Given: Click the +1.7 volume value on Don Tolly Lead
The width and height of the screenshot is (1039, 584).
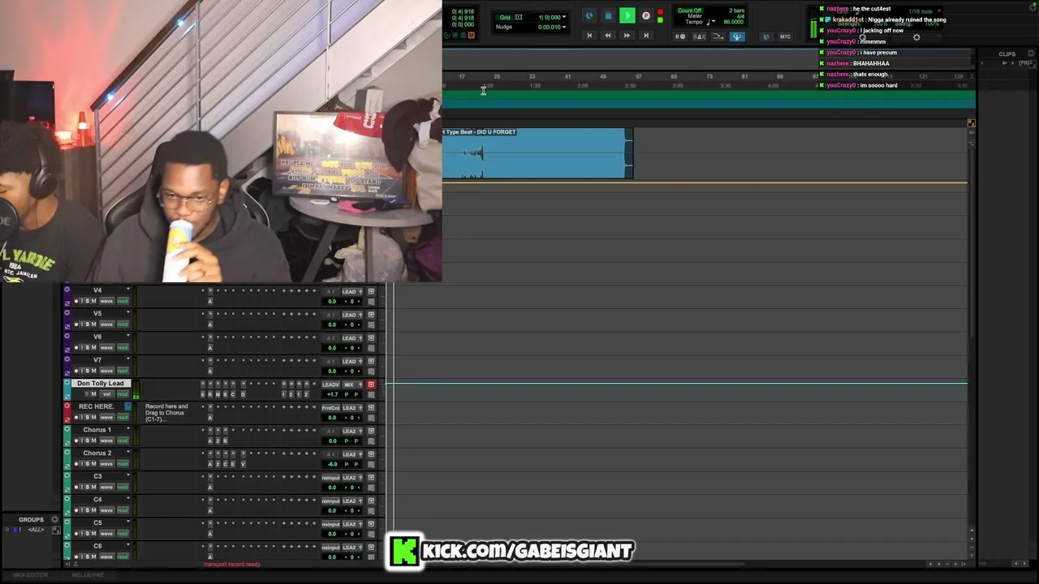Looking at the screenshot, I should (332, 395).
